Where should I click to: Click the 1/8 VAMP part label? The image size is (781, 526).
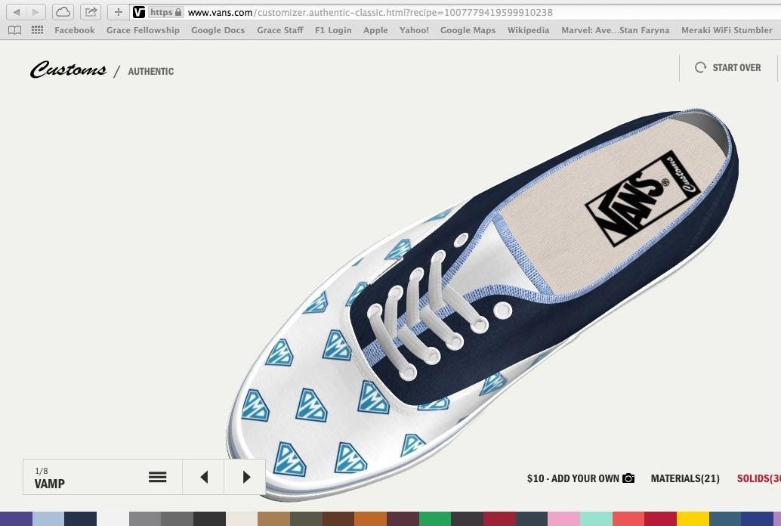(50, 478)
